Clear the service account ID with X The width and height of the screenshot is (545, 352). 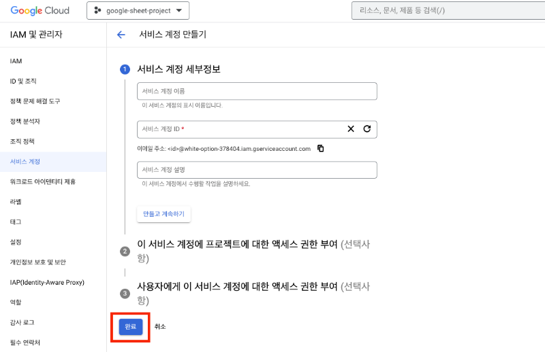[x=351, y=129]
